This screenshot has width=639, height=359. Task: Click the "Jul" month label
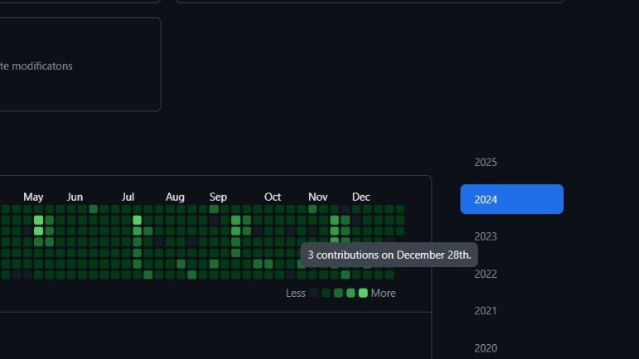click(128, 197)
